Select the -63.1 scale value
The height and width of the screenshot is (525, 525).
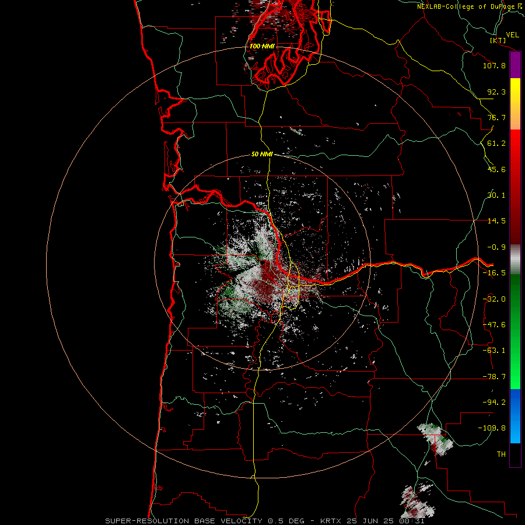(x=494, y=351)
